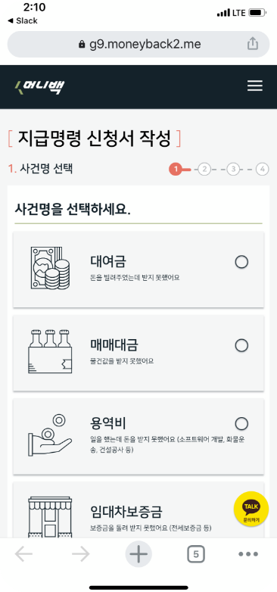Select the 대여금 radio button
277x592 pixels.
coord(241,262)
